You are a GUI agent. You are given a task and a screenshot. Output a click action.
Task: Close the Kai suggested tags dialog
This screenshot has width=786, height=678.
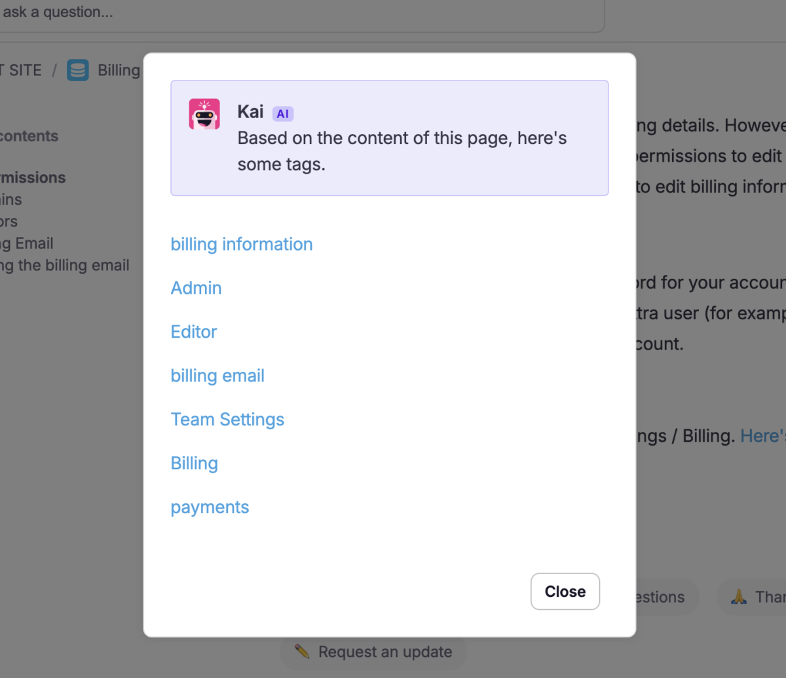tap(565, 591)
